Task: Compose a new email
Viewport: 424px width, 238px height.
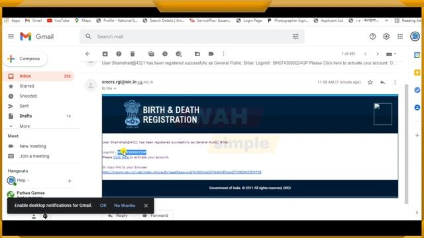Action: pyautogui.click(x=25, y=59)
